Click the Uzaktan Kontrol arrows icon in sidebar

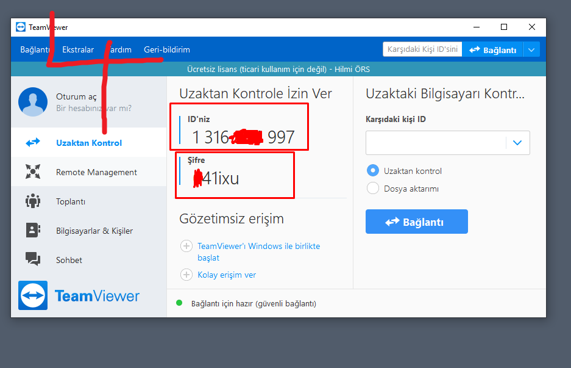(33, 142)
